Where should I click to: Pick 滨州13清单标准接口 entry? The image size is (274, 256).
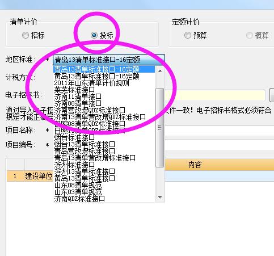[104, 171]
